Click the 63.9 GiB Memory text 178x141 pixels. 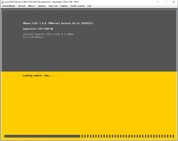(x=33, y=37)
